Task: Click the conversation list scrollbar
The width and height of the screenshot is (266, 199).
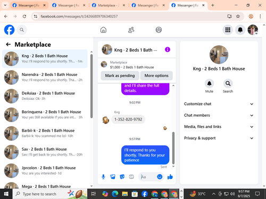Action: click(92, 86)
